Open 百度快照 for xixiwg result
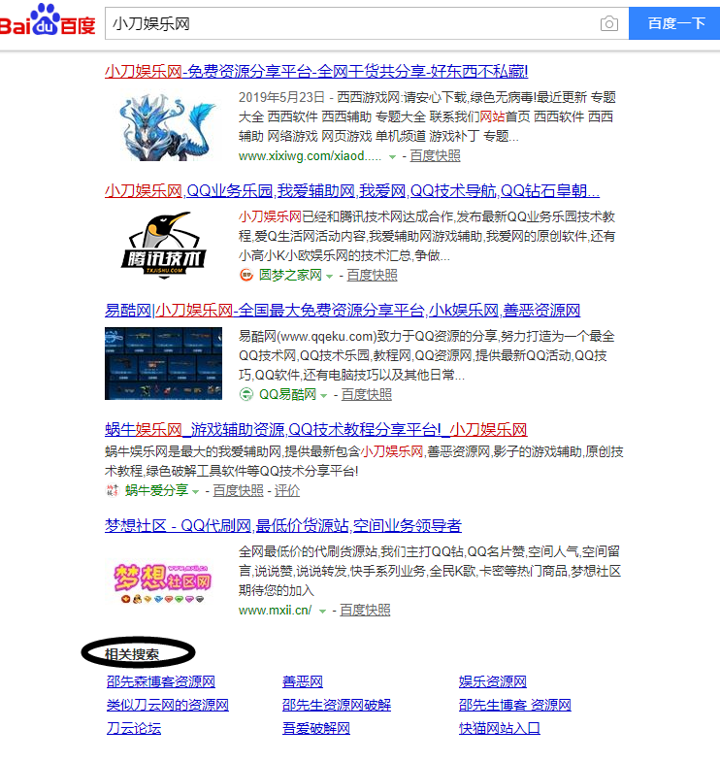Screen dimensions: 720x762 pos(435,156)
